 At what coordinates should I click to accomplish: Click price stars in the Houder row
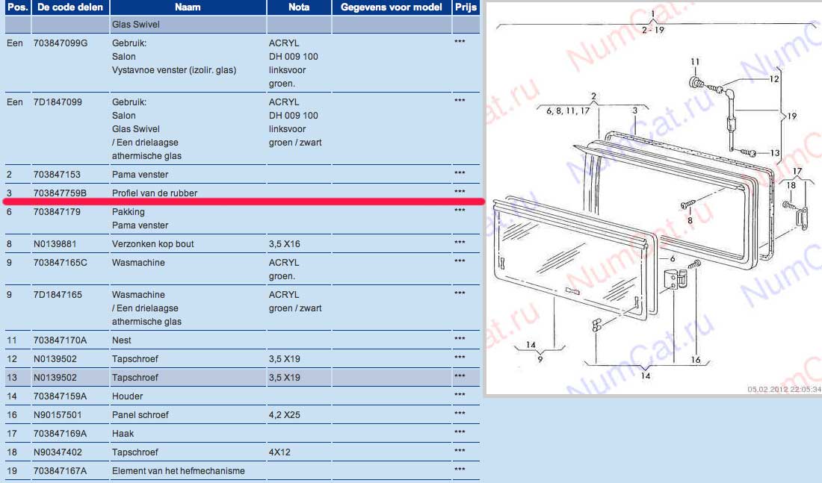[x=460, y=396]
